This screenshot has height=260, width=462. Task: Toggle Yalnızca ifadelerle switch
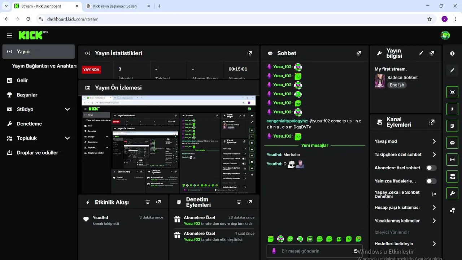point(431,181)
